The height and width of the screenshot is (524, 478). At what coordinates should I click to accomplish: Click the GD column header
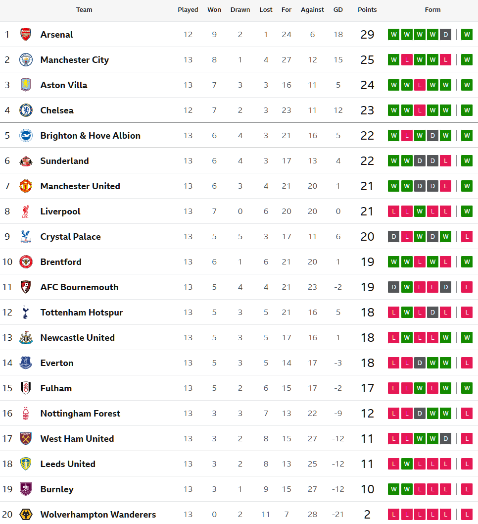[x=338, y=10]
